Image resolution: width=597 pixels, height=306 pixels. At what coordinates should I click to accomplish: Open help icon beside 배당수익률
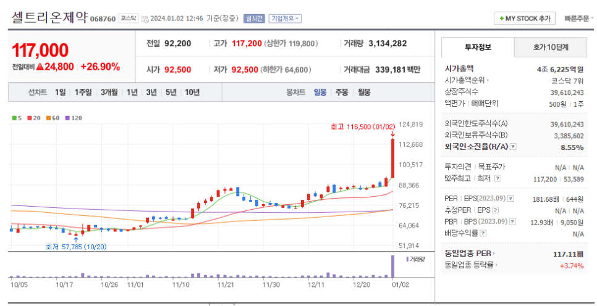click(x=483, y=233)
